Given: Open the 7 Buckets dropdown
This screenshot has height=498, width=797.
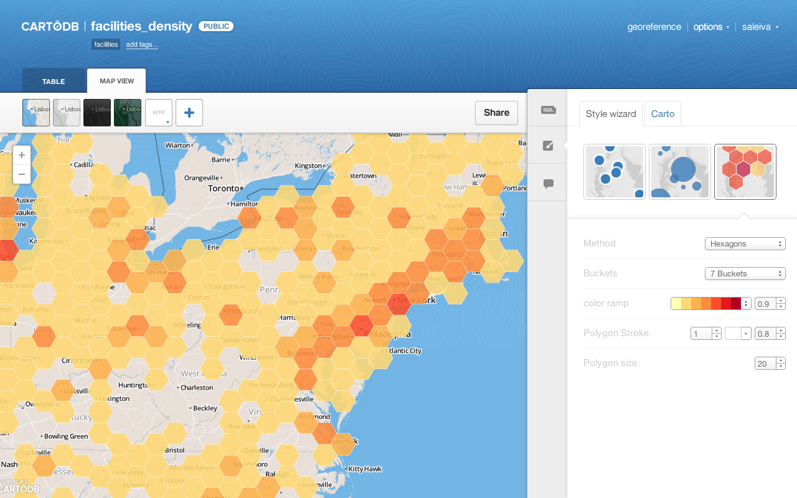Looking at the screenshot, I should click(745, 273).
